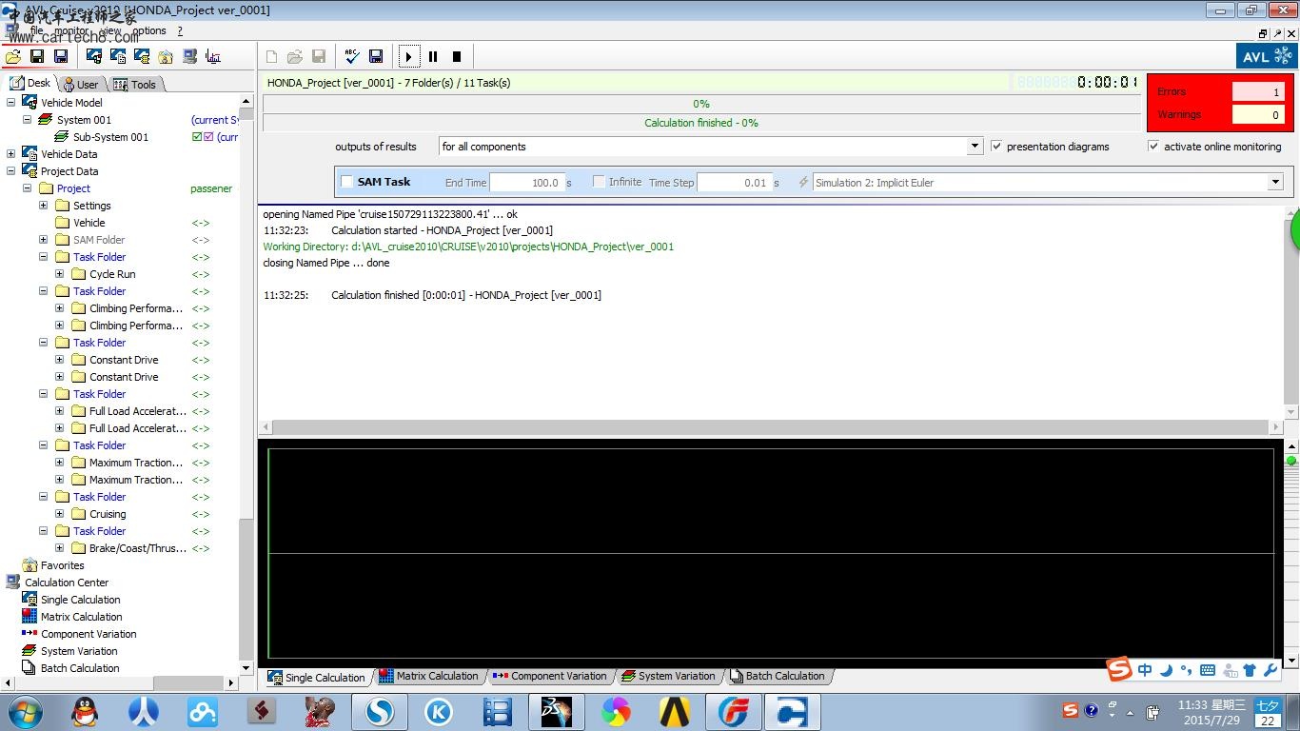
Task: Start calculation with the play button
Action: pos(408,57)
